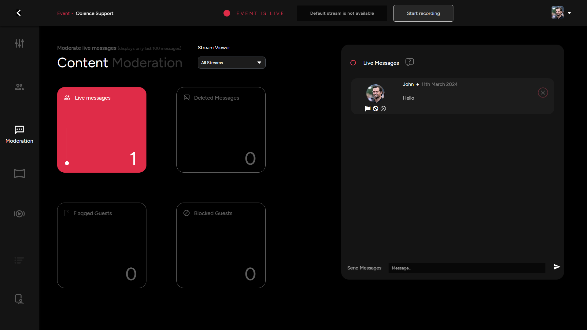Click the send message arrow
The image size is (587, 330).
click(557, 267)
